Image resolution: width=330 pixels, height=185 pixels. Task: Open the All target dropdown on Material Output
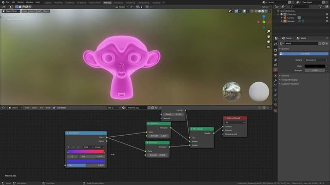(235, 122)
